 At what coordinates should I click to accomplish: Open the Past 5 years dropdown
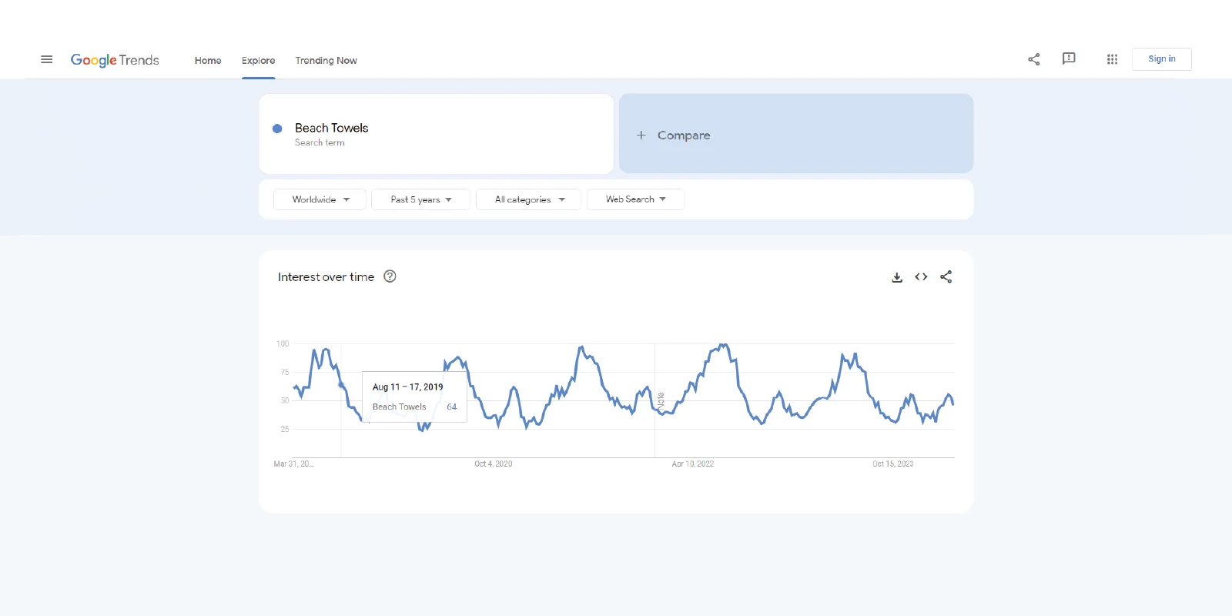[x=420, y=199]
